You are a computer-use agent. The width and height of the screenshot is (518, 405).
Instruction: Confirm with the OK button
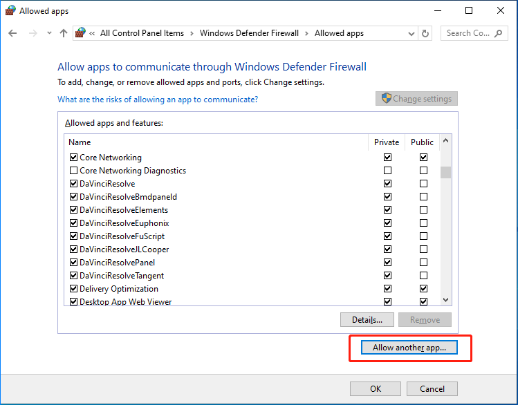coord(376,388)
